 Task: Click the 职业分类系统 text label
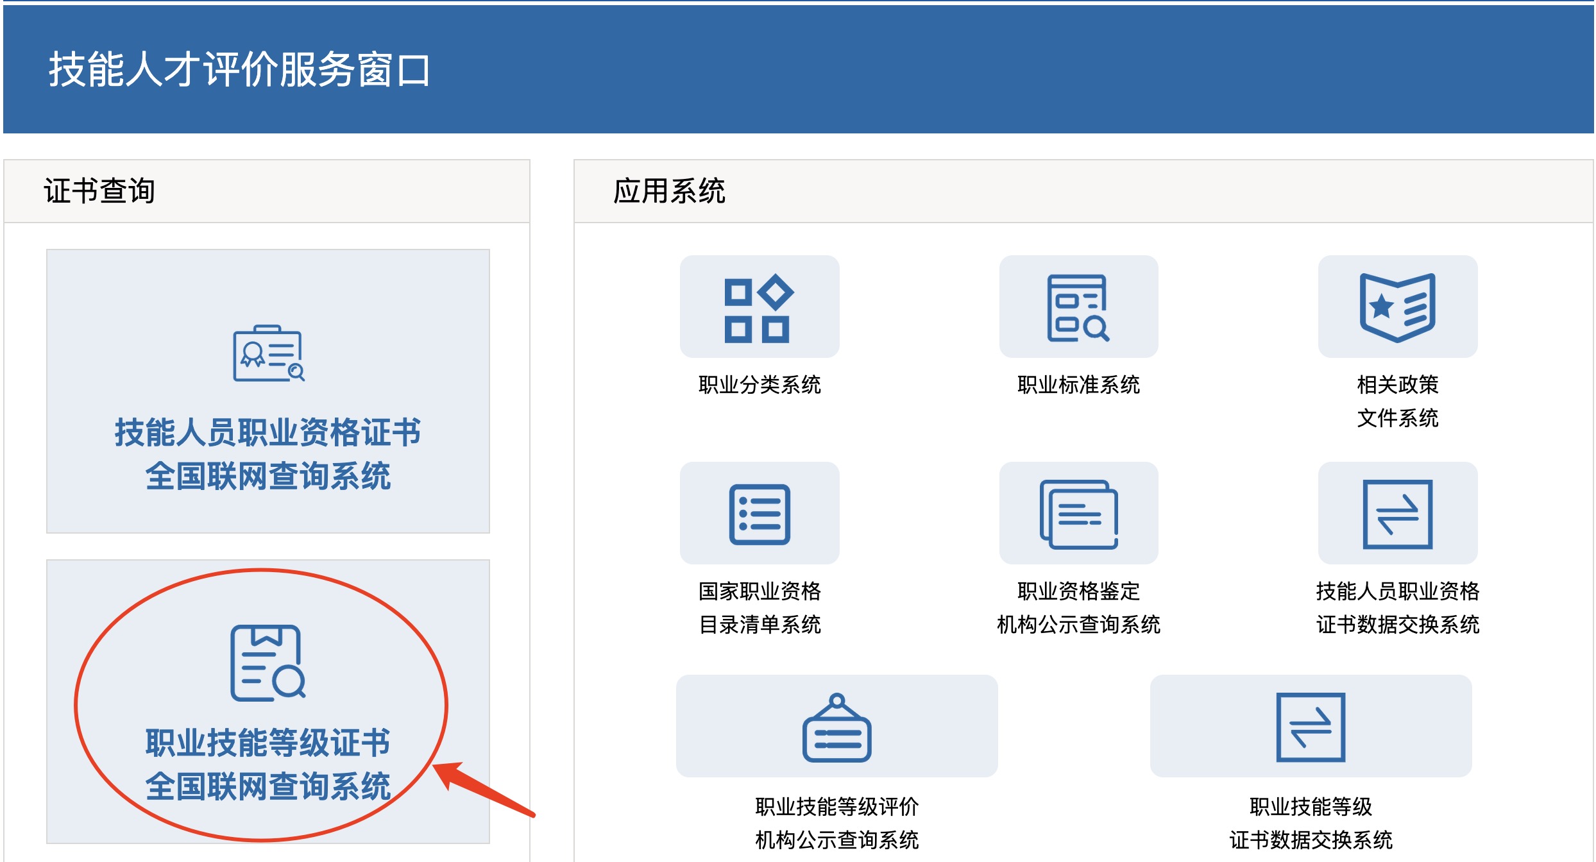click(759, 385)
